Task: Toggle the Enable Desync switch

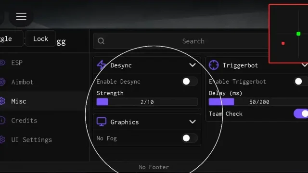Action: pyautogui.click(x=190, y=81)
